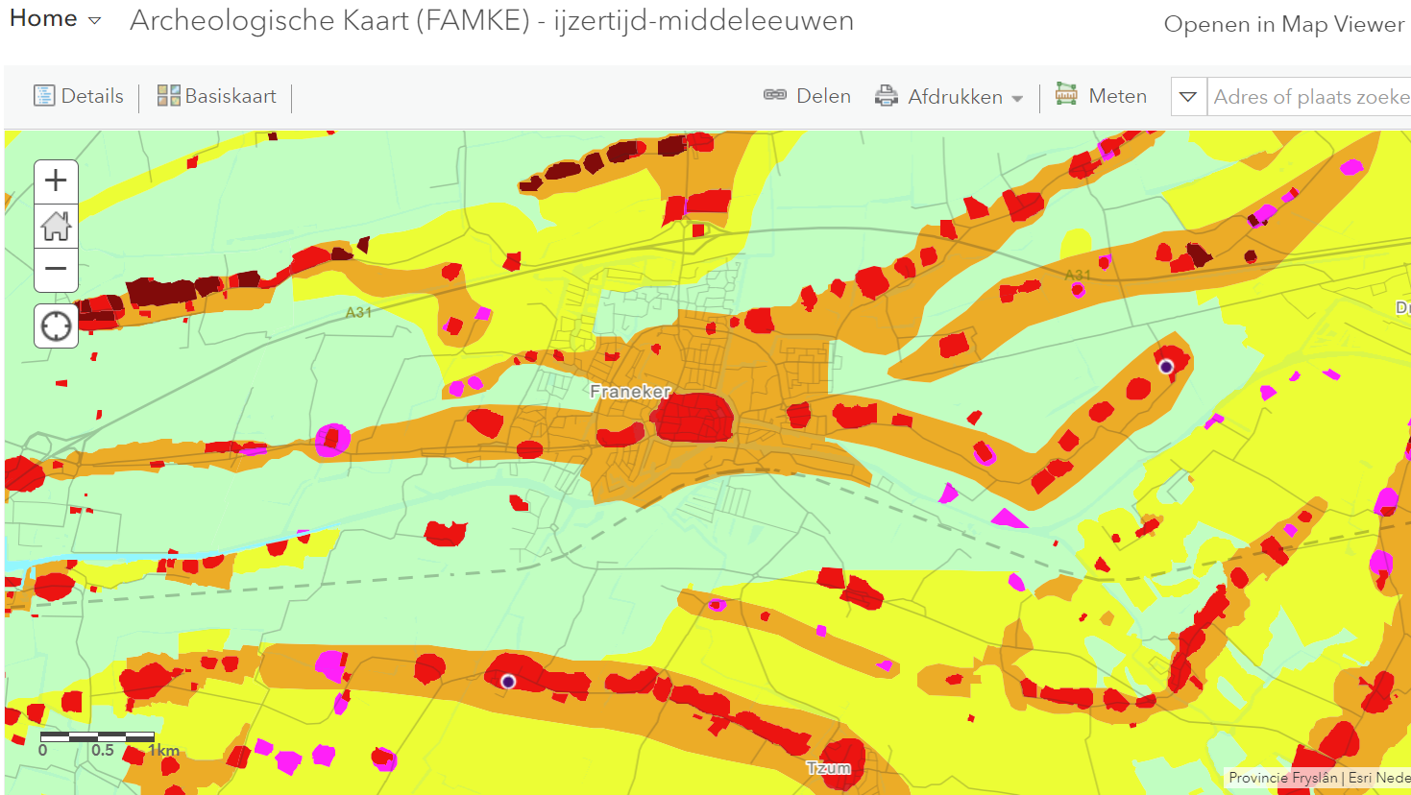Open the Home dropdown menu
The image size is (1411, 795).
[x=56, y=19]
